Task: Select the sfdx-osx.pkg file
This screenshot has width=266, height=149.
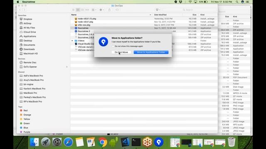Action: point(144,25)
